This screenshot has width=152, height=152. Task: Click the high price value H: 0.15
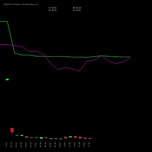click(77, 8)
